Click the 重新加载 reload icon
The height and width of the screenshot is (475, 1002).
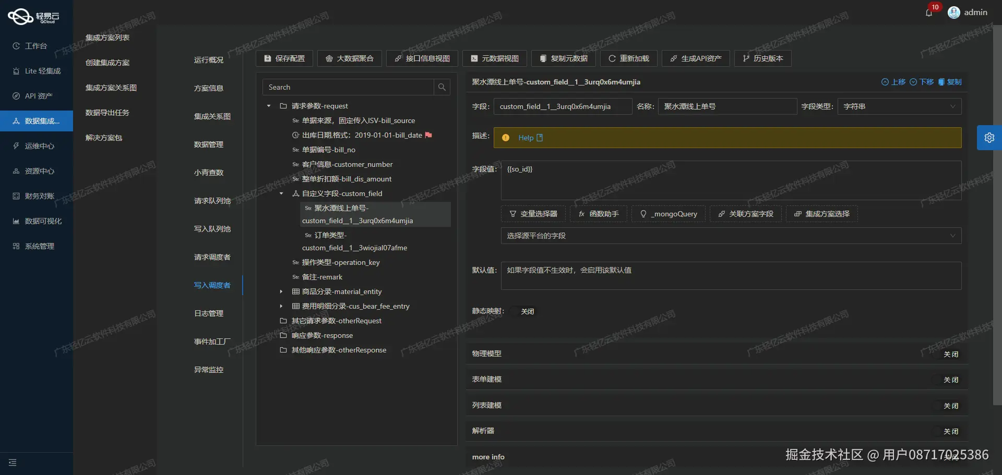[x=612, y=58]
